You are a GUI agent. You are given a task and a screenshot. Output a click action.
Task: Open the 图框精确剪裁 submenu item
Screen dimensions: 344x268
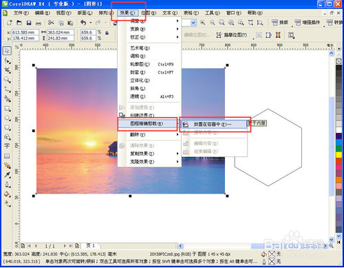pyautogui.click(x=148, y=124)
